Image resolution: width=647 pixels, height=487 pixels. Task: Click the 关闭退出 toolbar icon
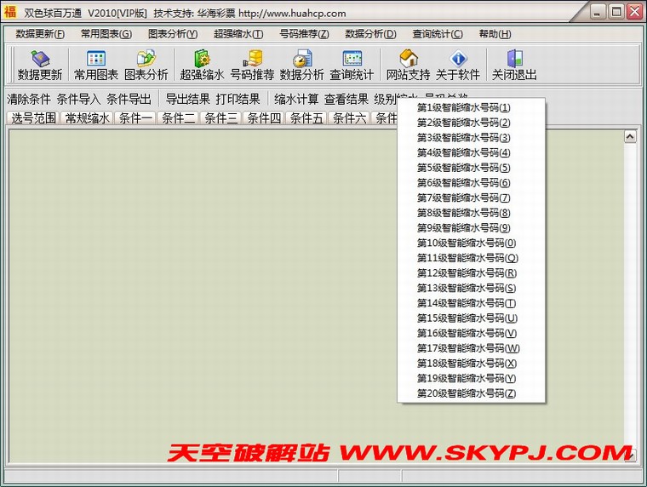(514, 65)
